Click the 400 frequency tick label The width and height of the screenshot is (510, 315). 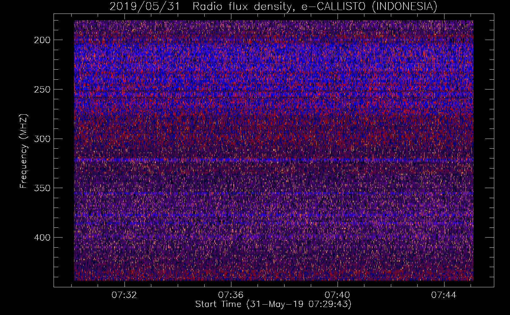click(42, 238)
